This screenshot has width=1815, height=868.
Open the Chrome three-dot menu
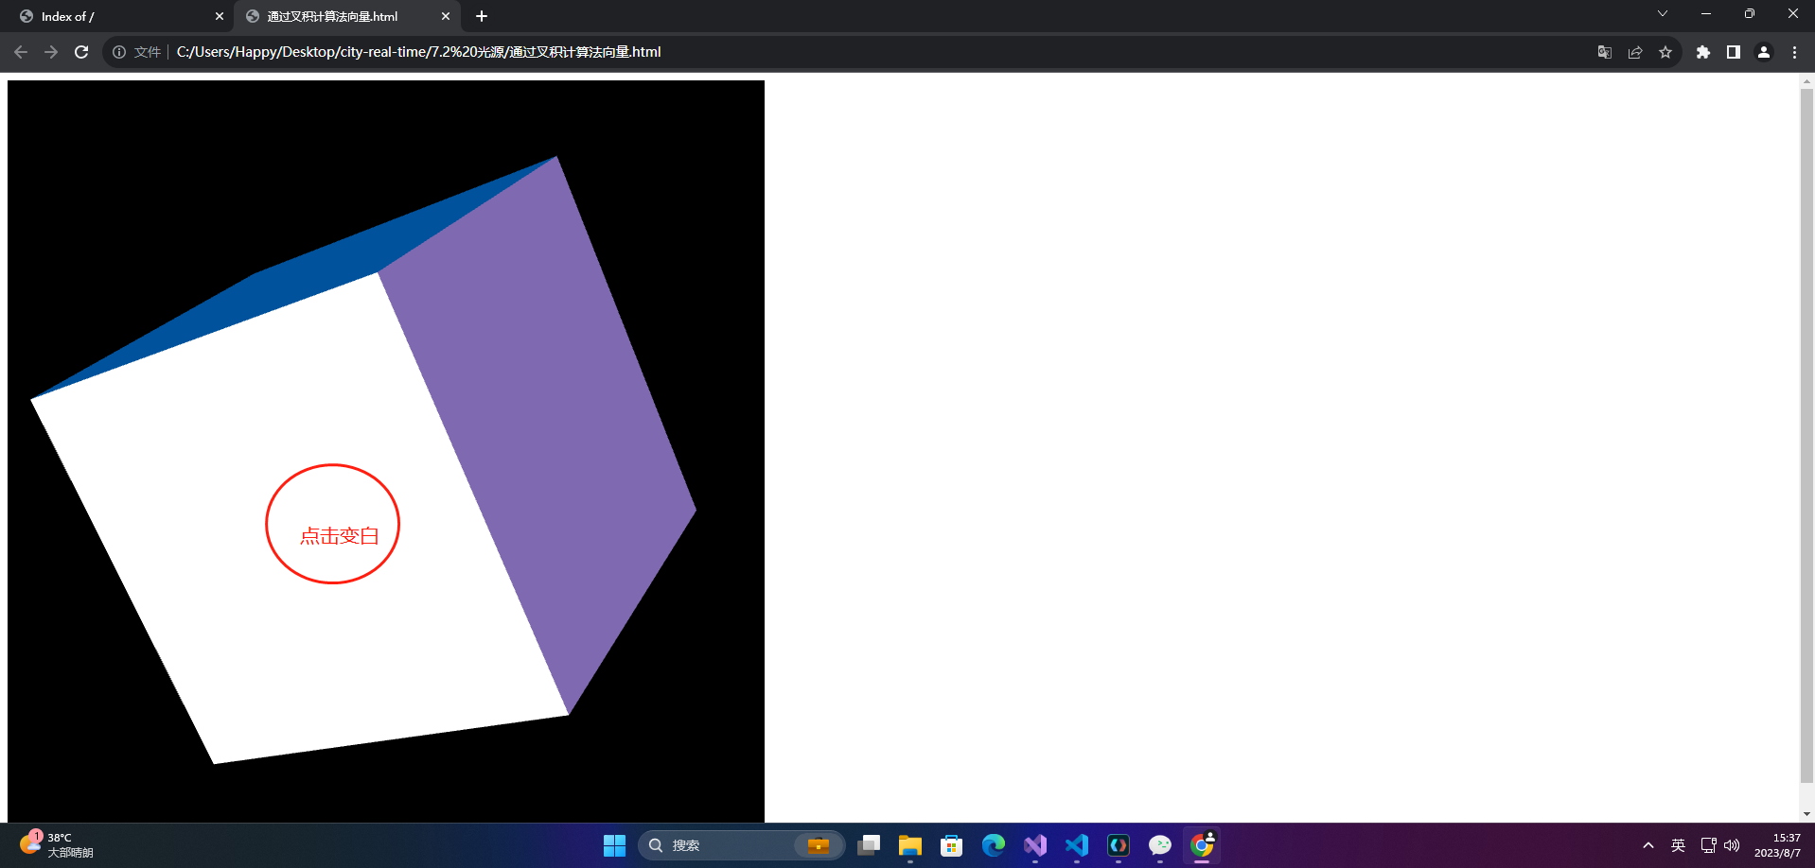click(1794, 52)
